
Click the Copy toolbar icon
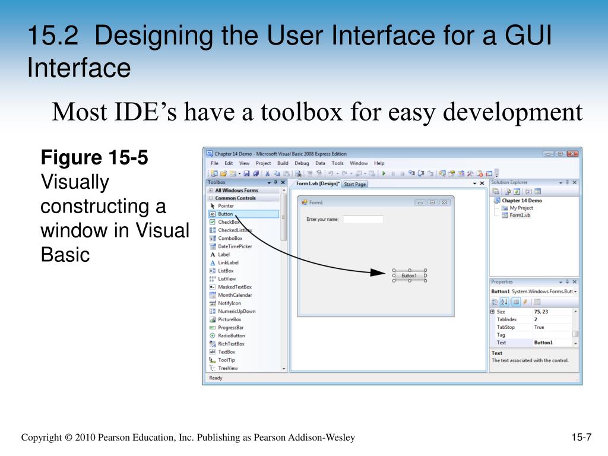[x=277, y=173]
